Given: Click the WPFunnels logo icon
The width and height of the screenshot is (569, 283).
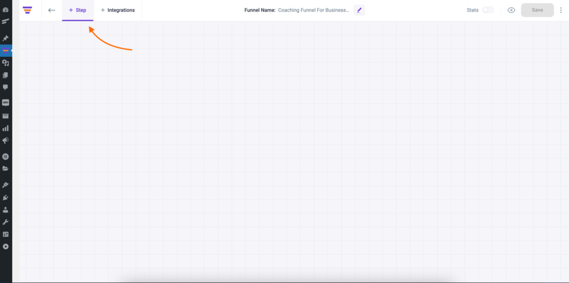Looking at the screenshot, I should [27, 10].
